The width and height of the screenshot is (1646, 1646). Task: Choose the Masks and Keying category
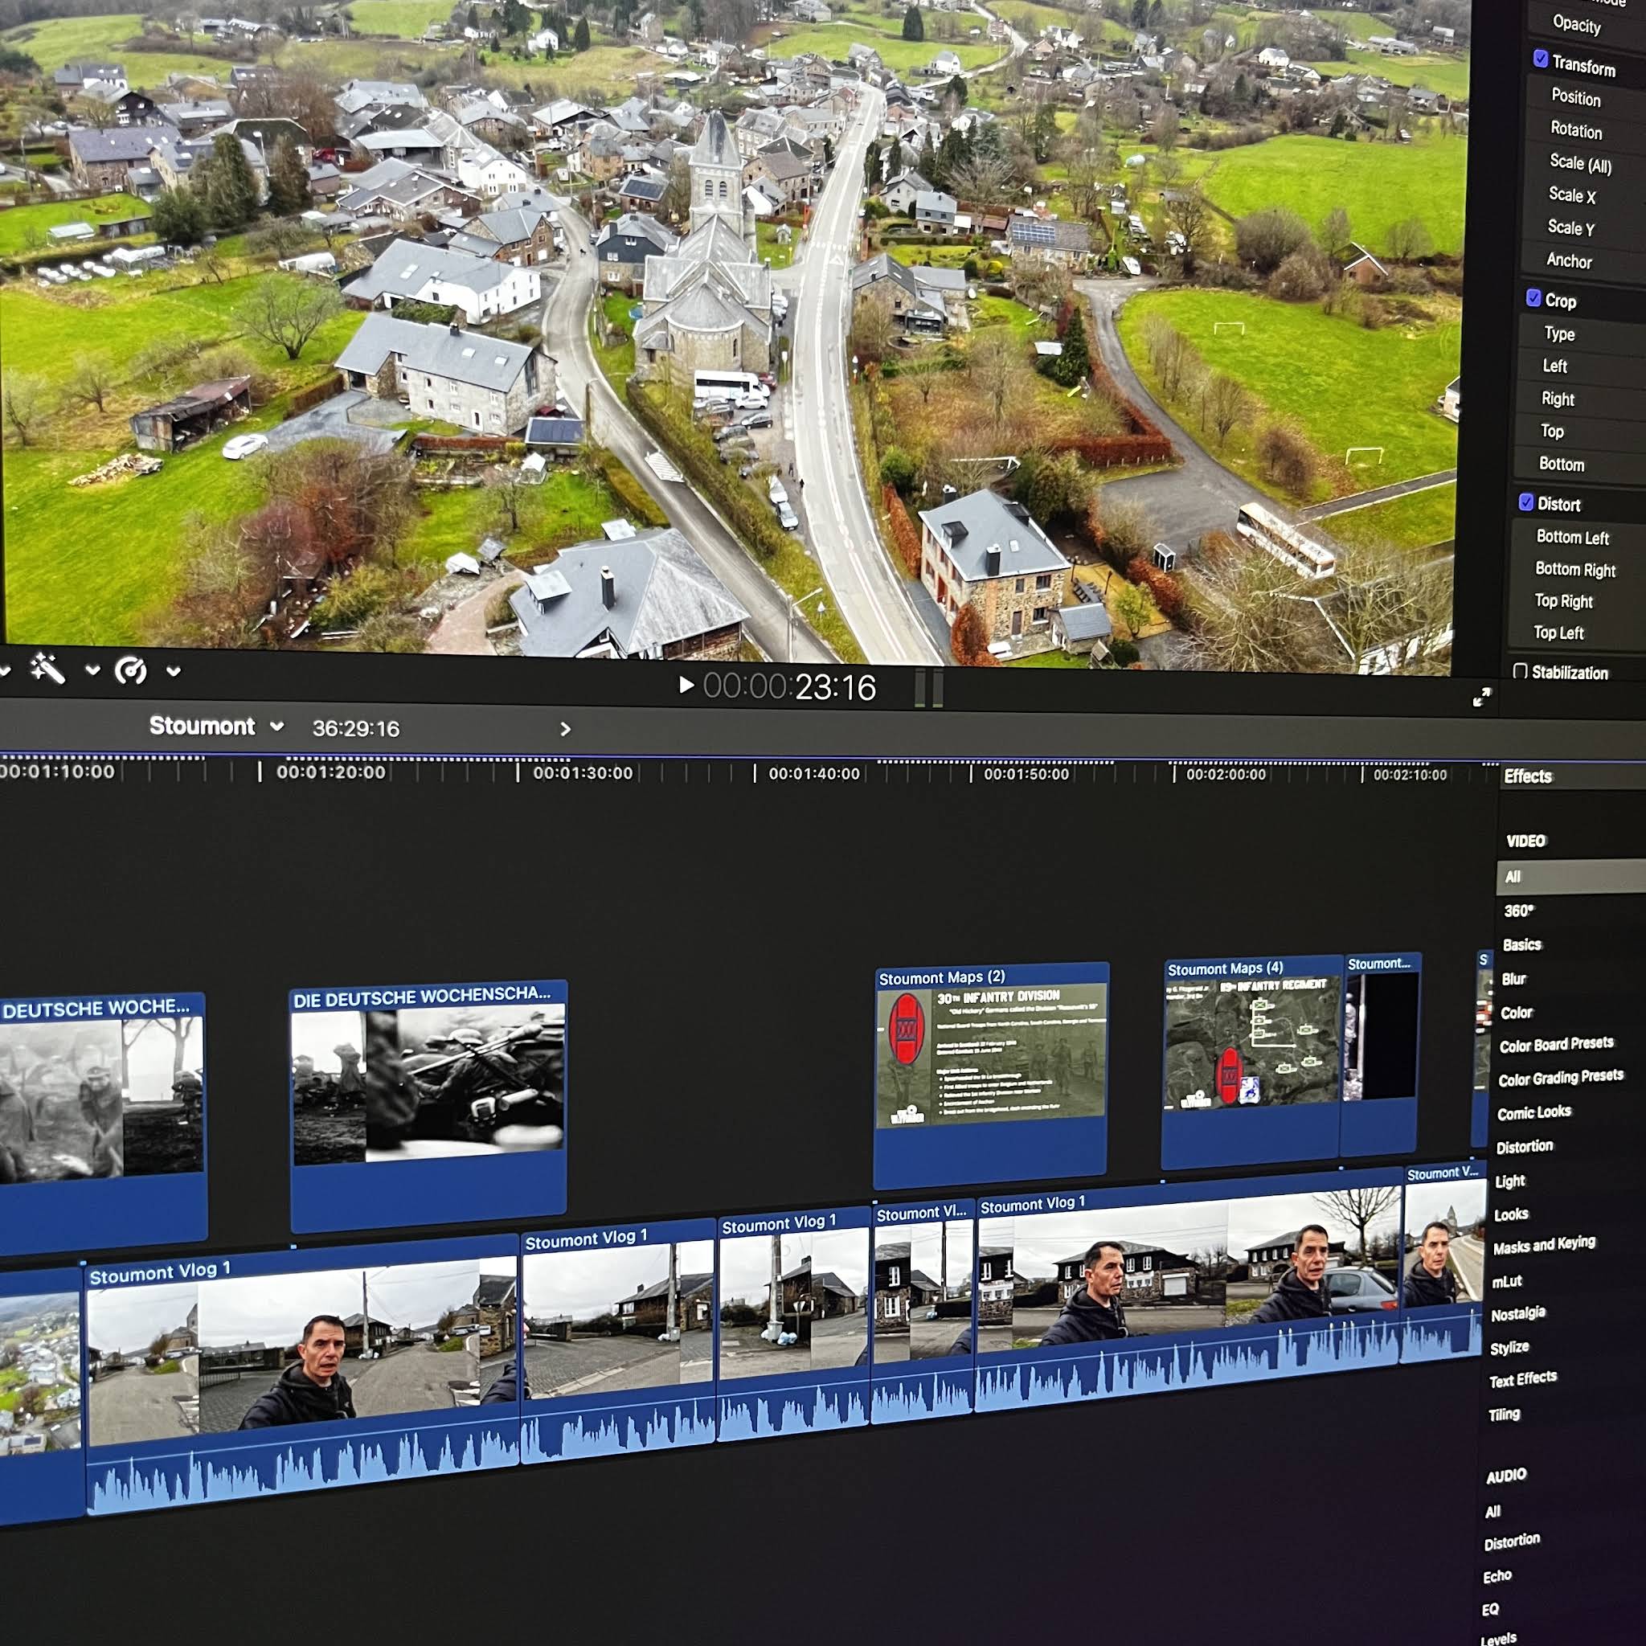pos(1543,1245)
